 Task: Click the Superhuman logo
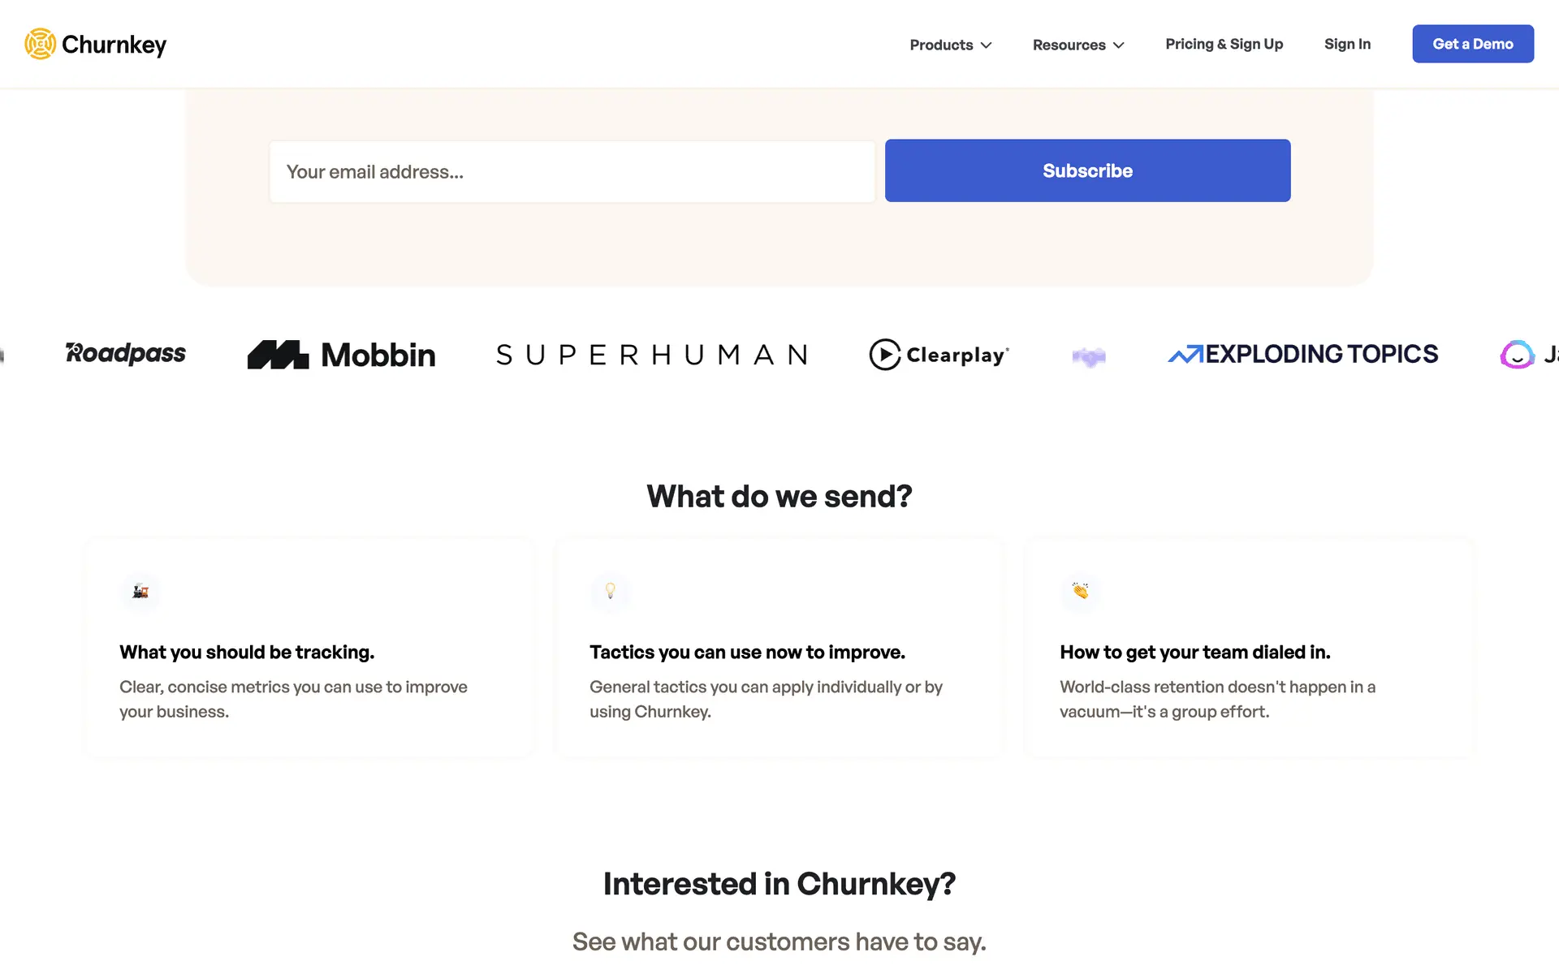[x=652, y=355]
